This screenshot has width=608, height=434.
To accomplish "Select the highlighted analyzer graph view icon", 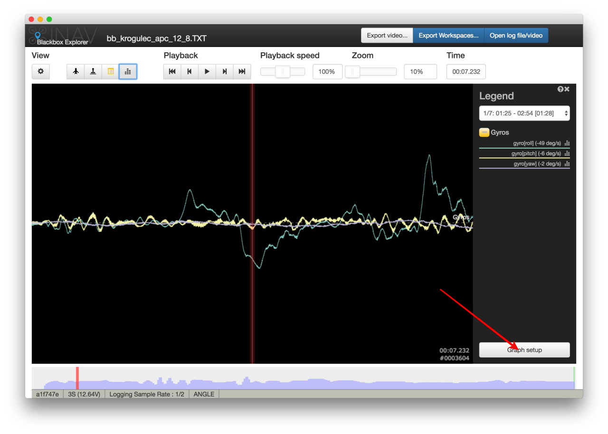I will click(128, 71).
